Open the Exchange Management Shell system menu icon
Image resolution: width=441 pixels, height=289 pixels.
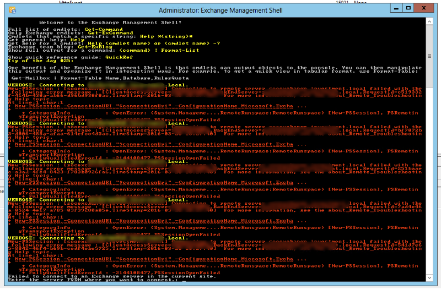(x=13, y=9)
